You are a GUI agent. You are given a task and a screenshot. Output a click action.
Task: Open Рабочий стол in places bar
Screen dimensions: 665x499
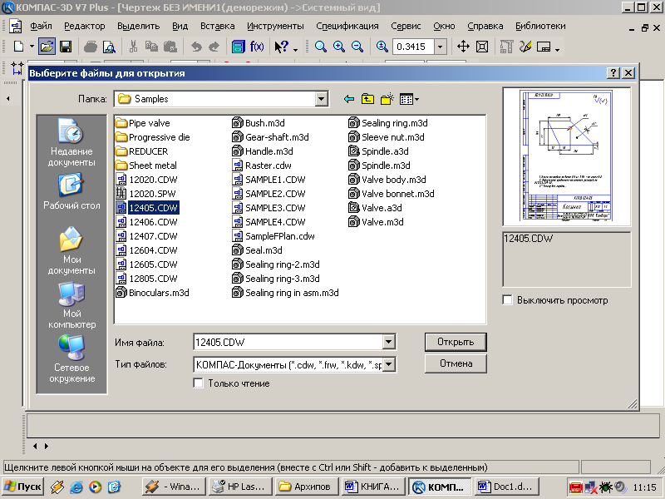(71, 191)
